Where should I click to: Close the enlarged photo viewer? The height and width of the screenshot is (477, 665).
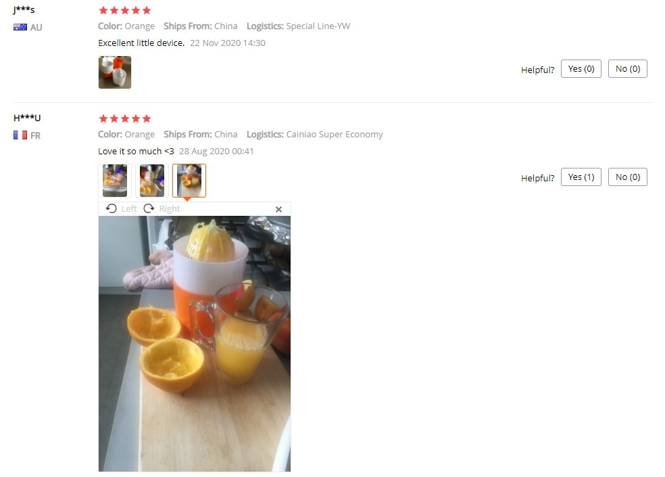click(x=278, y=209)
